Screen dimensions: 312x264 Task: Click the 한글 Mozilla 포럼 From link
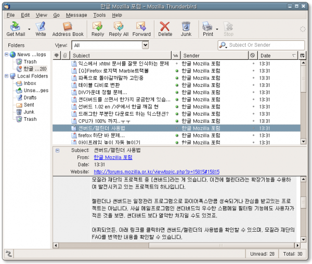point(113,157)
